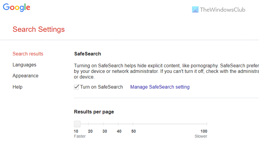Screen dimensions: 259x148
Task: Open the Languages settings section
Action: click(24, 65)
